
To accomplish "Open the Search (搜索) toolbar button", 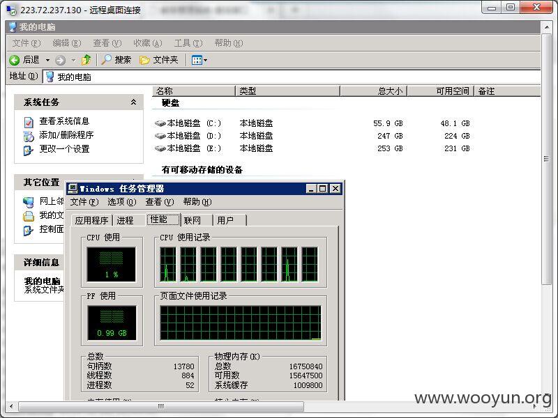I will pos(116,60).
